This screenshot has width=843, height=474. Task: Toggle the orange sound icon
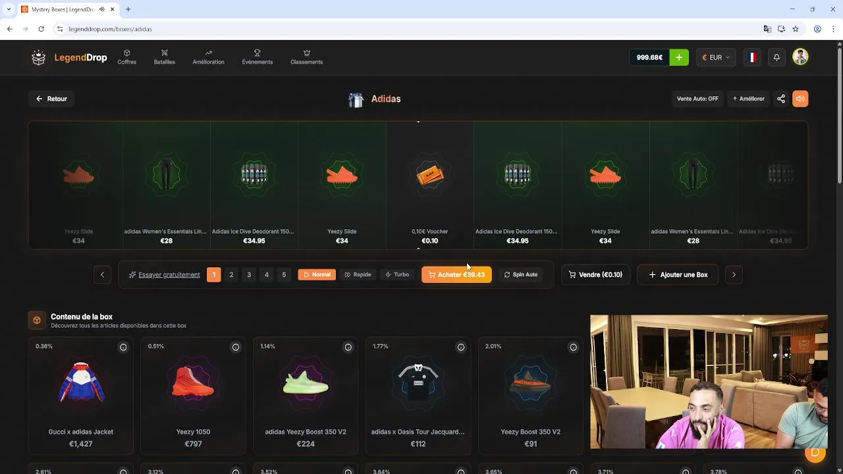click(x=800, y=99)
